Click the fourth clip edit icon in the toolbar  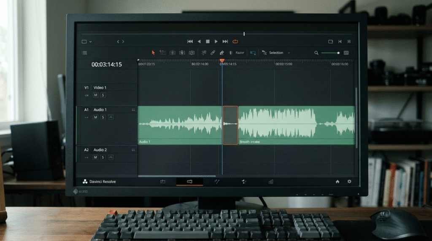192,53
